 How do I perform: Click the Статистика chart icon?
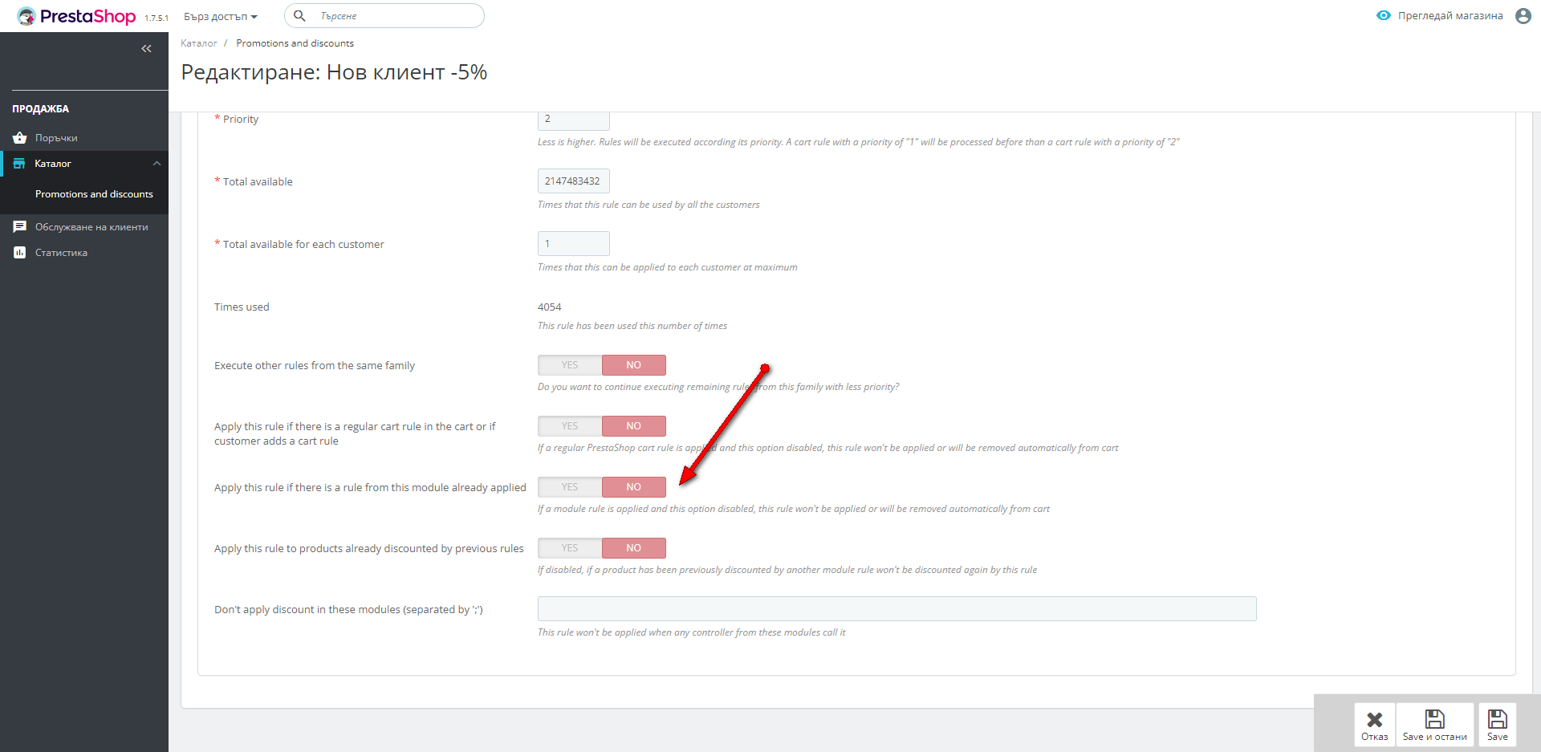coord(20,253)
